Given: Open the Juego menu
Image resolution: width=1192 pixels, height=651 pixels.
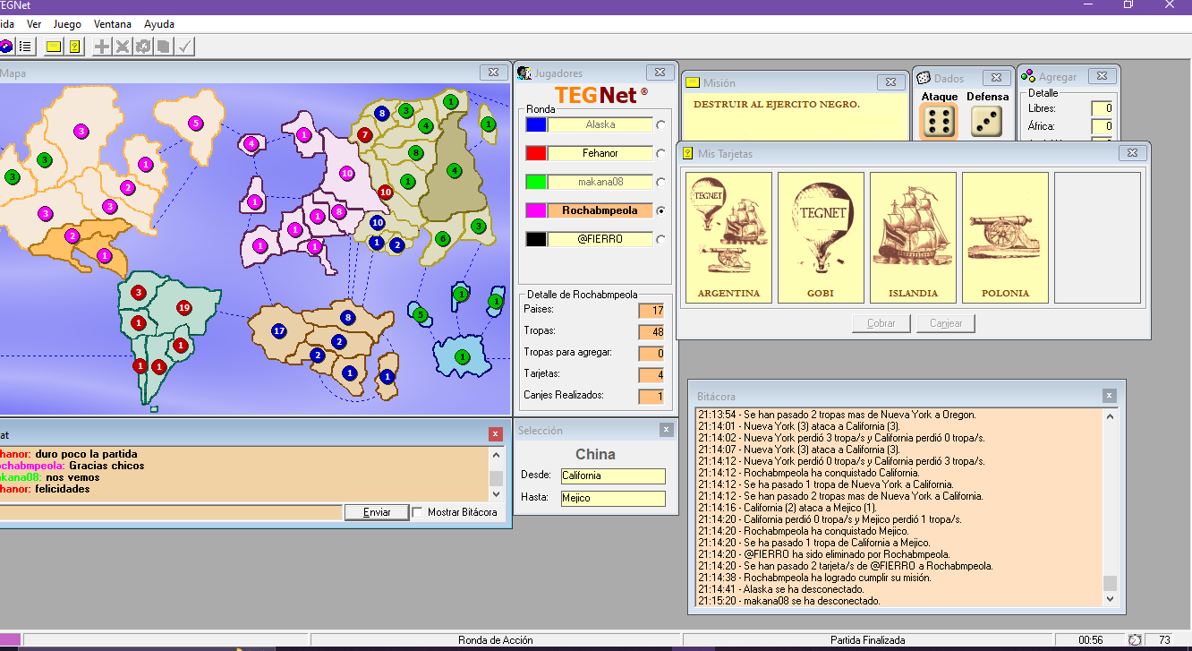Looking at the screenshot, I should click(67, 24).
